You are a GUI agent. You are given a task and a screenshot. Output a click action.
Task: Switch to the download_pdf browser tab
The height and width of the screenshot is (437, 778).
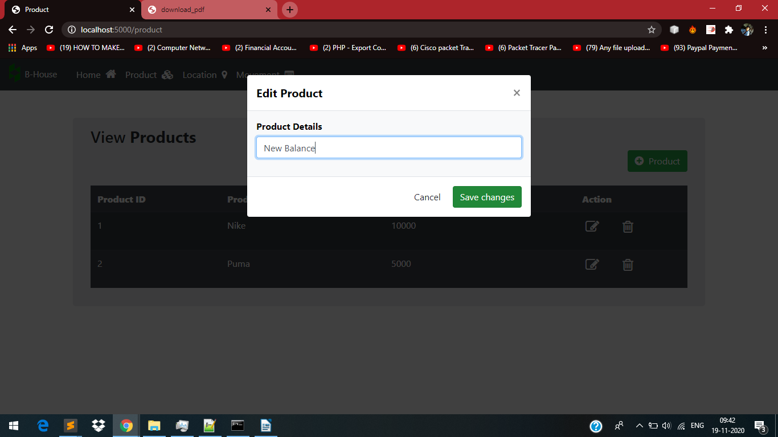tap(210, 10)
